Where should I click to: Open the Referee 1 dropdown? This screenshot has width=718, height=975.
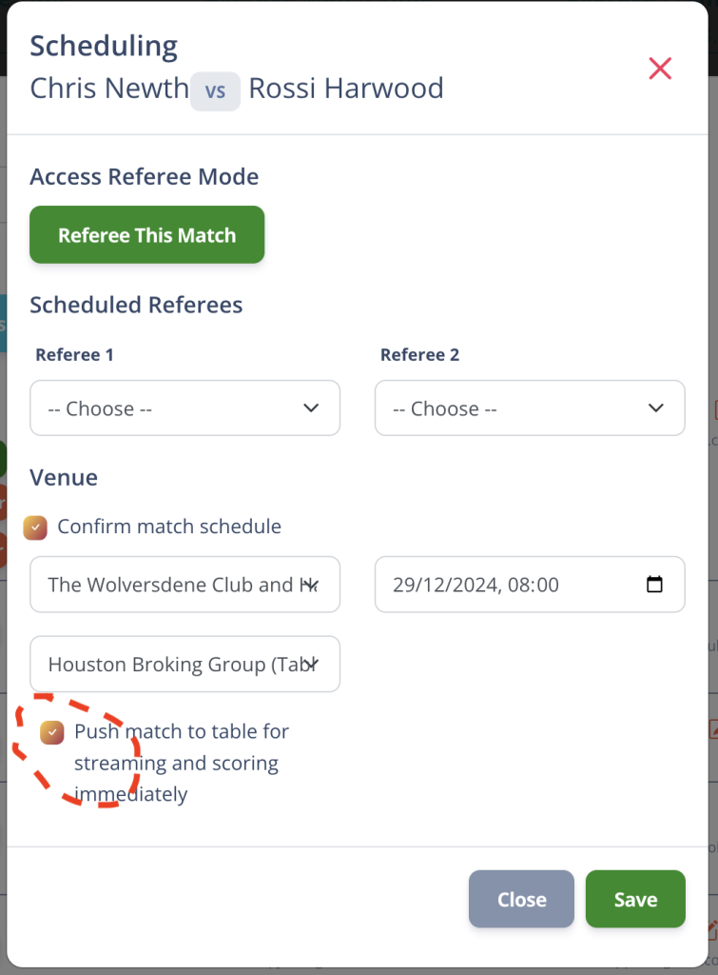click(x=185, y=408)
